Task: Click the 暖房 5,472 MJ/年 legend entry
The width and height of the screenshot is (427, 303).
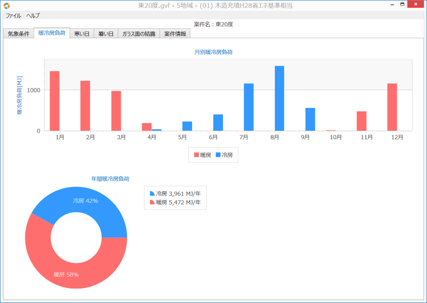Action: [x=175, y=202]
